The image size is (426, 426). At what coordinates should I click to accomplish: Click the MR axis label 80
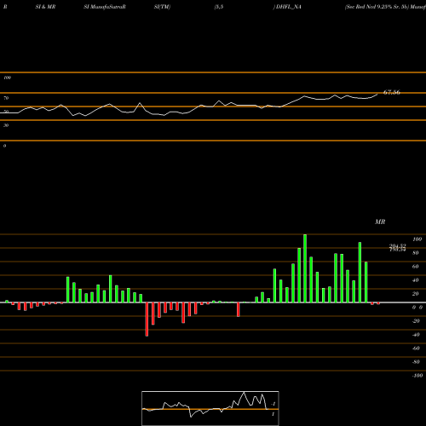click(x=416, y=253)
